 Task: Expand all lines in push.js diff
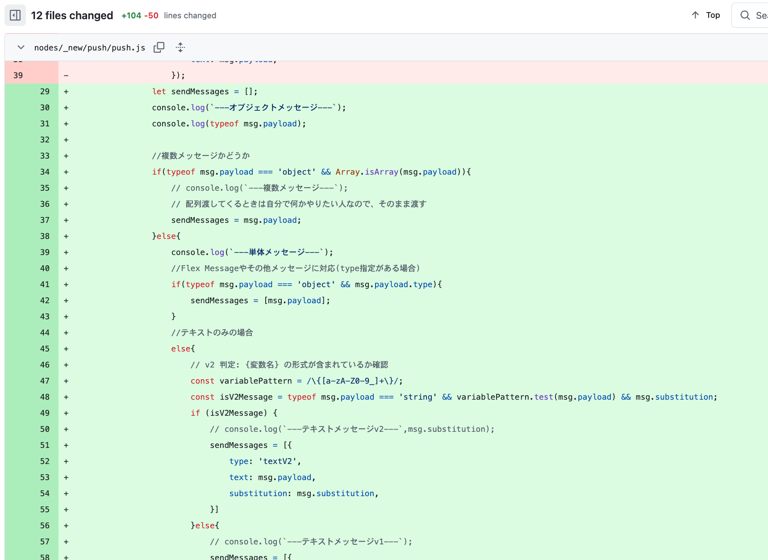click(x=180, y=47)
